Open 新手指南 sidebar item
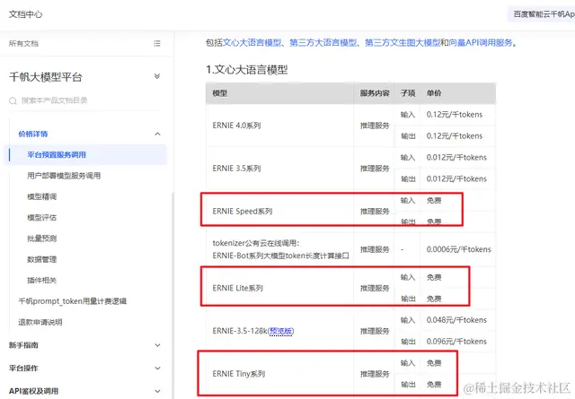Viewport: 575px width, 399px height. [23, 345]
